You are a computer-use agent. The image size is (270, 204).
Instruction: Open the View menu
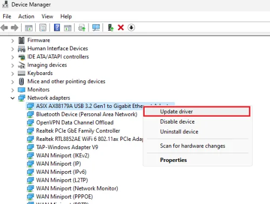[x=48, y=16]
